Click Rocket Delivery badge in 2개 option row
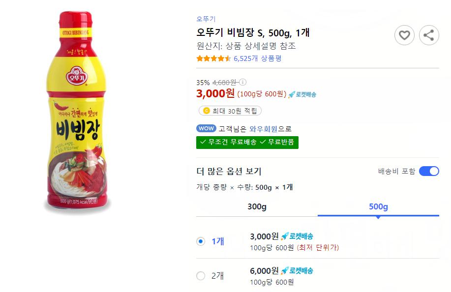 point(297,271)
